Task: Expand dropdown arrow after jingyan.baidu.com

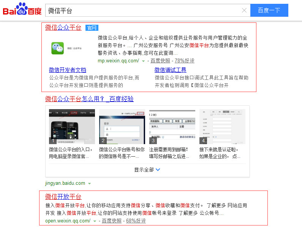Action: pyautogui.click(x=89, y=183)
